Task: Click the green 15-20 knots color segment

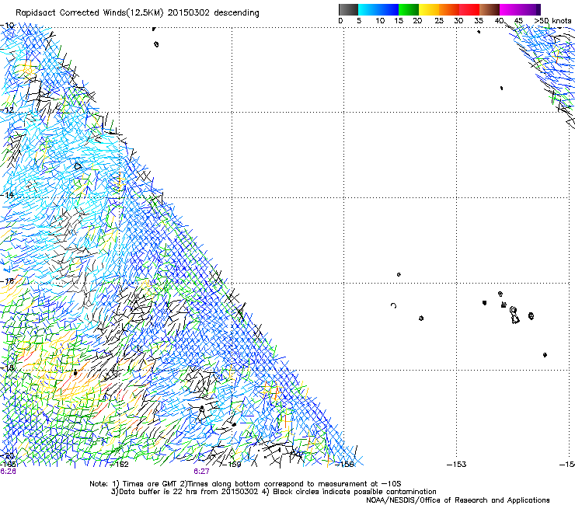Action: click(x=409, y=9)
